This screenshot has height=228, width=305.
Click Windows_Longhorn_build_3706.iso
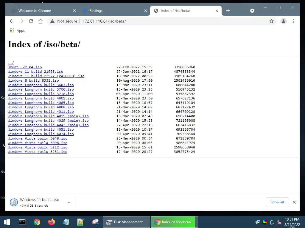(x=41, y=89)
